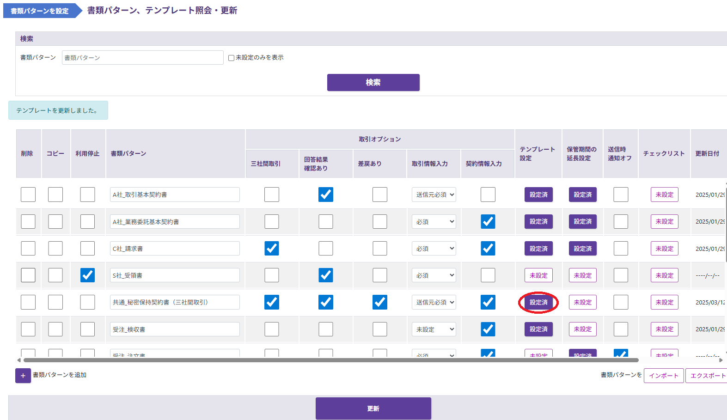Uncheck 回答結果確認あり for A社_取引基本契約書
727x420 pixels.
pyautogui.click(x=326, y=195)
